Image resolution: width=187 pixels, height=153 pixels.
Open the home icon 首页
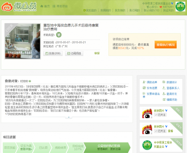(x=45, y=6)
